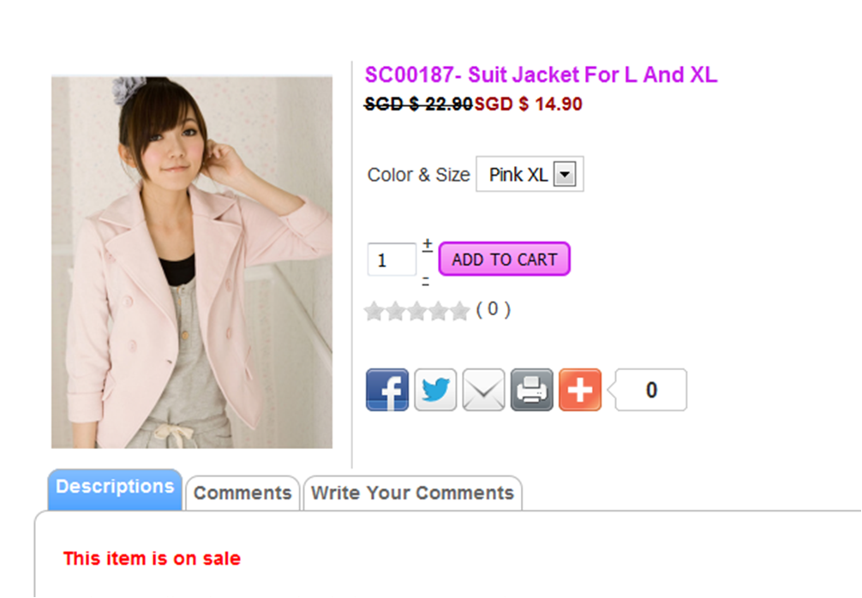Increase quantity with plus stepper

428,244
